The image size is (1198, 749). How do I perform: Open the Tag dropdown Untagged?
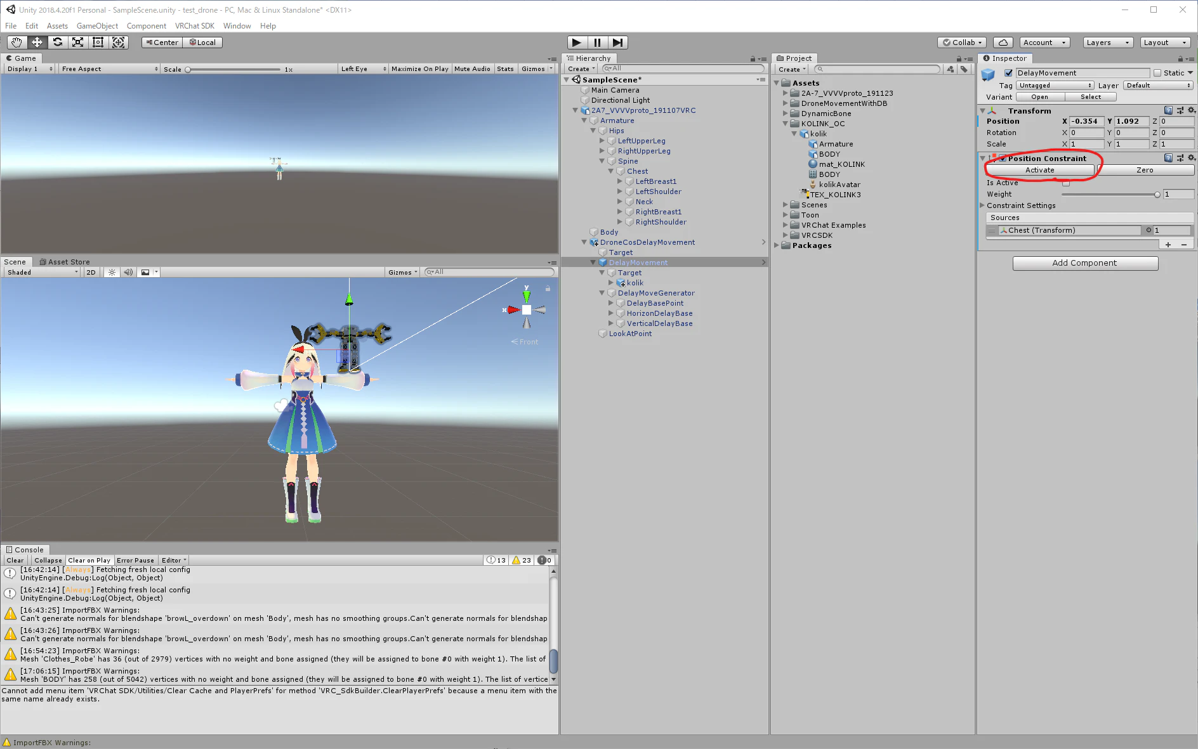coord(1055,85)
